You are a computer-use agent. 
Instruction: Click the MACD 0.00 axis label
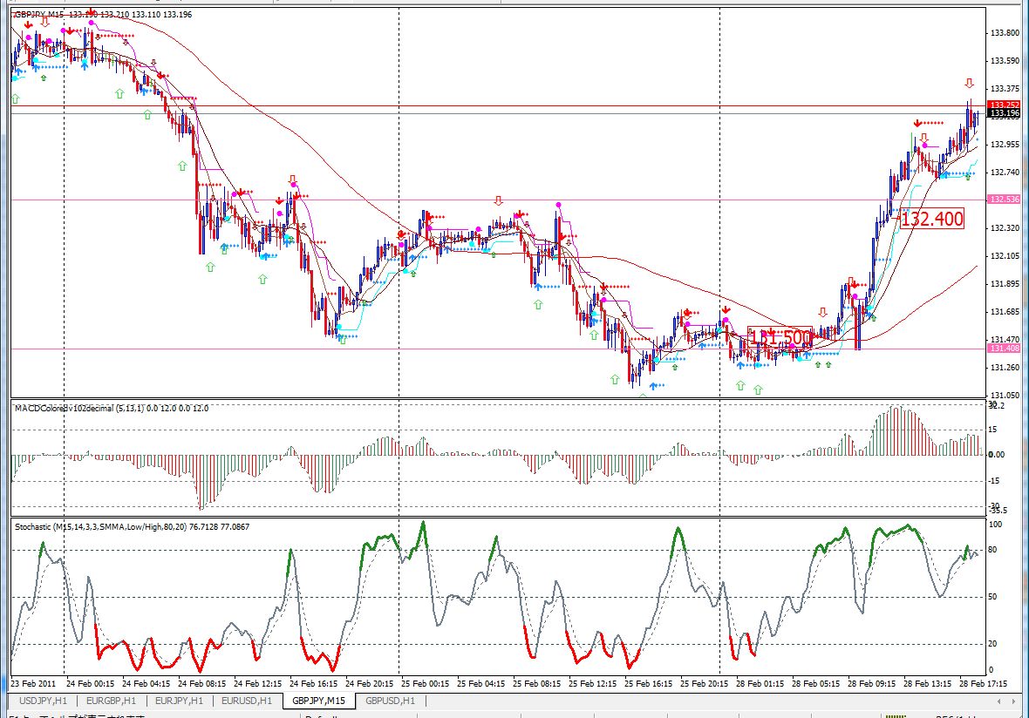pyautogui.click(x=996, y=454)
